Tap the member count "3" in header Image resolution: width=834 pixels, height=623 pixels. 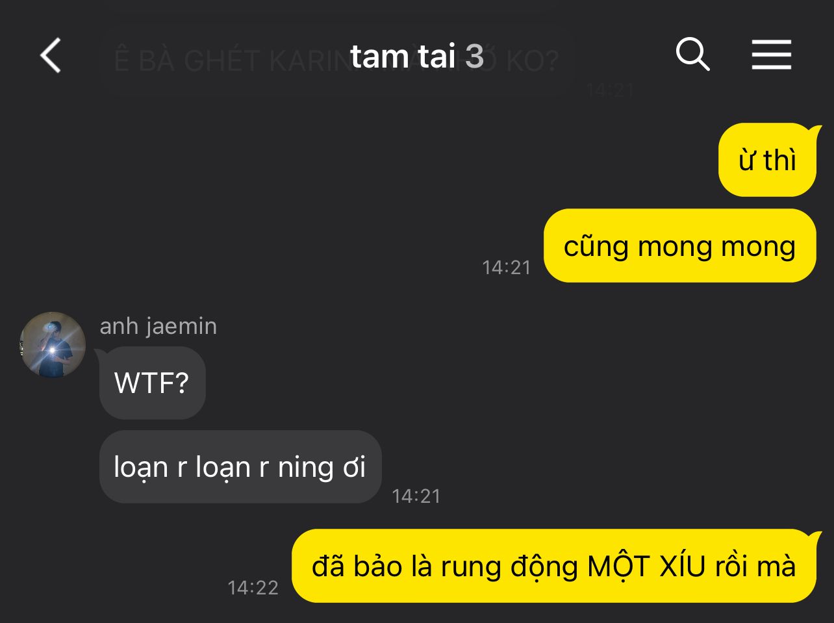coord(475,57)
